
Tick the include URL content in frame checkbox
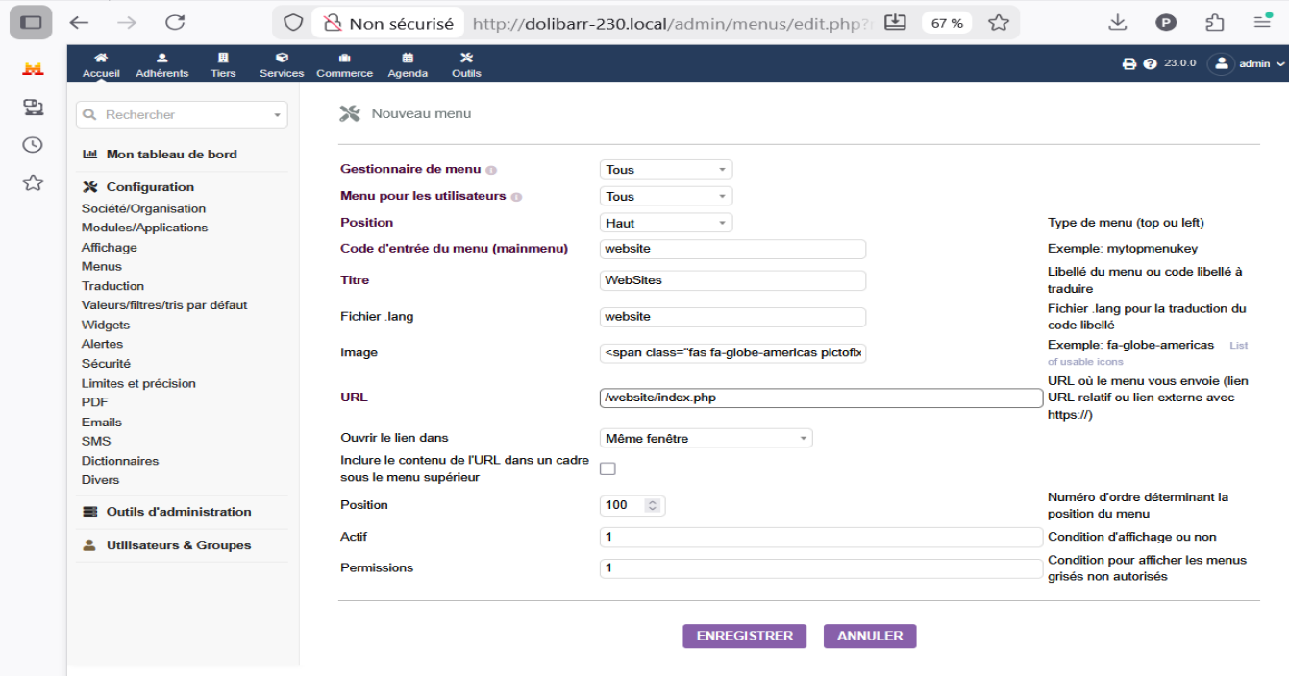tap(607, 469)
